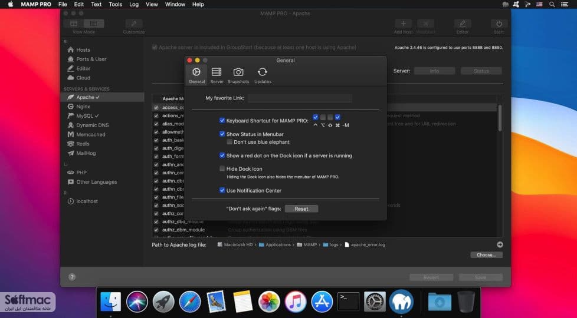Viewport: 577px width, 318px height.
Task: Click the Redis icon
Action: click(71, 144)
